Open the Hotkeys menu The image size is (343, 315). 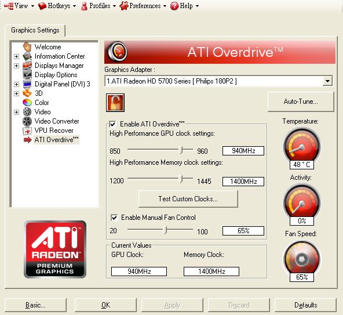coord(57,6)
